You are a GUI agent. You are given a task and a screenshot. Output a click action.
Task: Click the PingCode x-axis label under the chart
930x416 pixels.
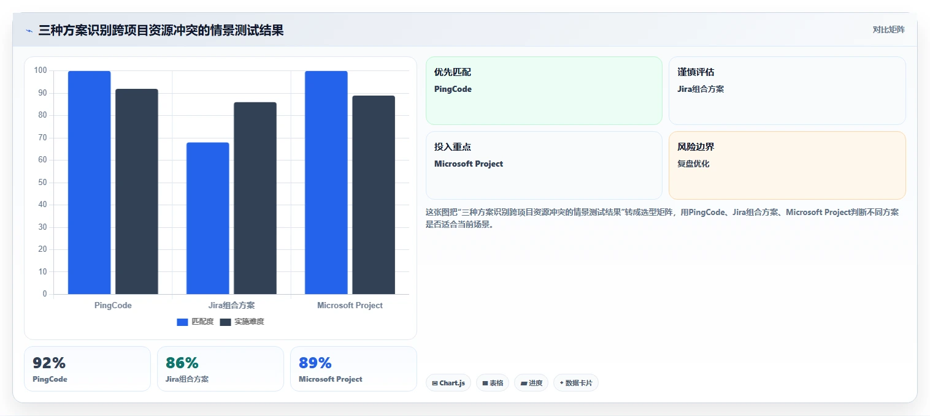[113, 305]
